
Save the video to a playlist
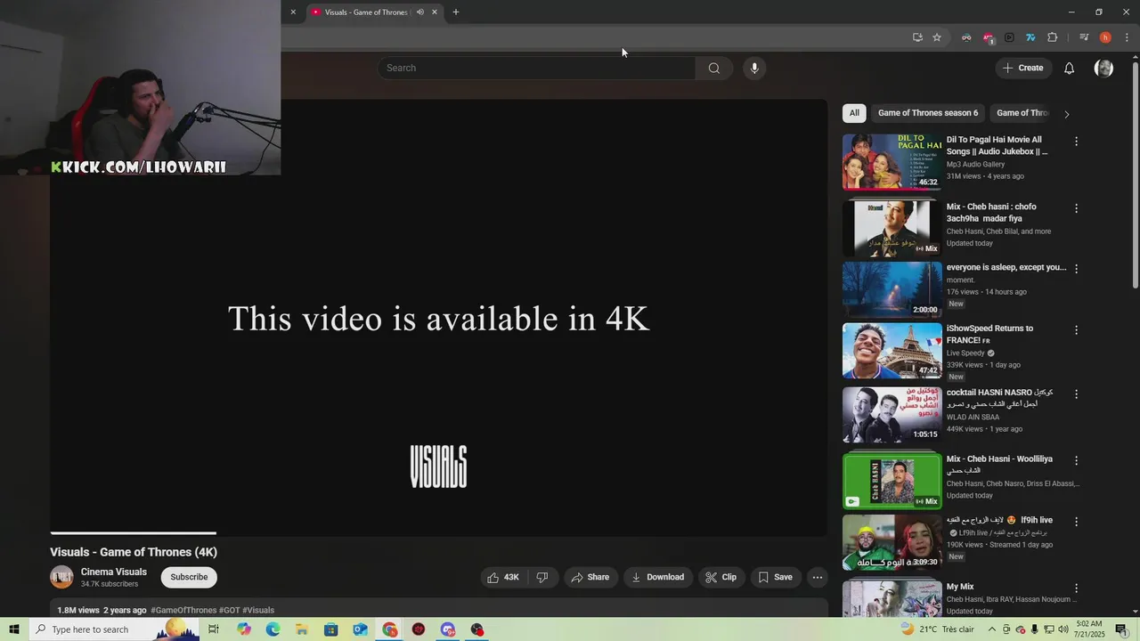click(x=775, y=578)
